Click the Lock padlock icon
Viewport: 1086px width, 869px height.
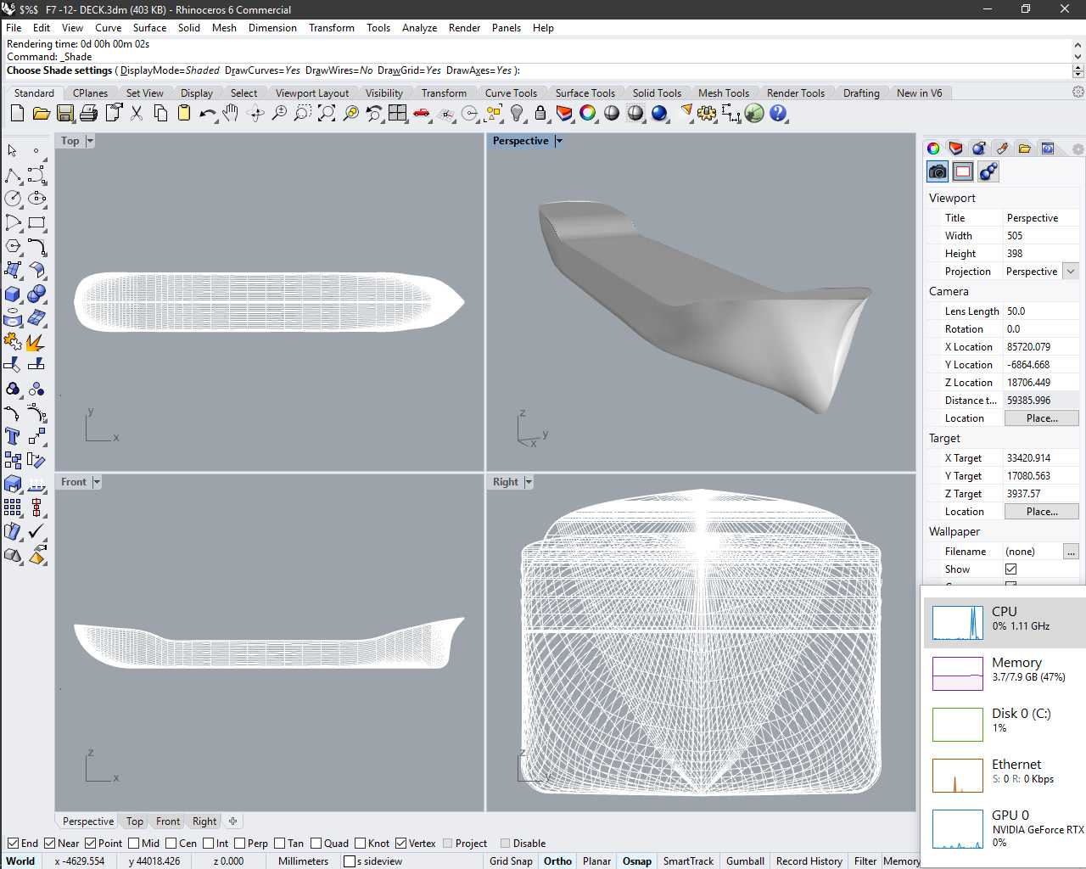[540, 113]
